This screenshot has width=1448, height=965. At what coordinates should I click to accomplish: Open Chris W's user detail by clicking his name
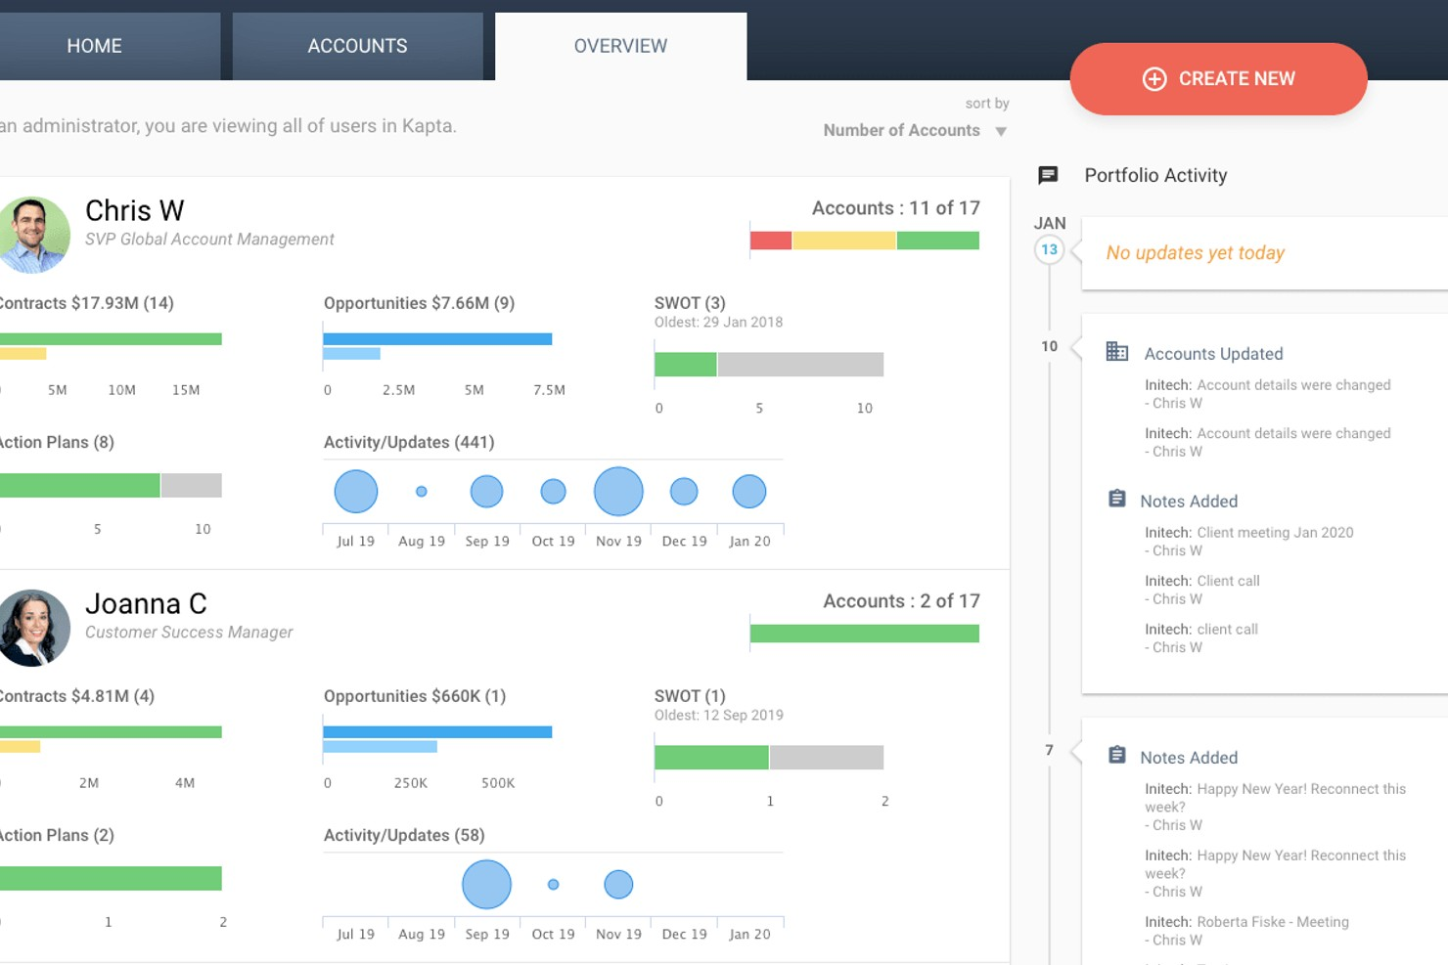tap(135, 210)
